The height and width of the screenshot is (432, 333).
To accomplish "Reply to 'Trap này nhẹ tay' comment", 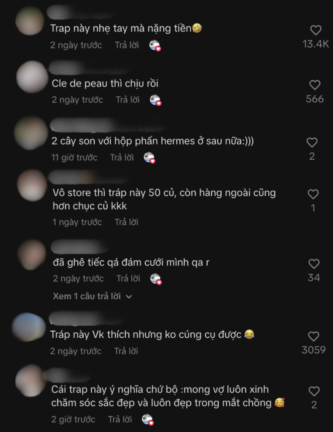I will (127, 45).
